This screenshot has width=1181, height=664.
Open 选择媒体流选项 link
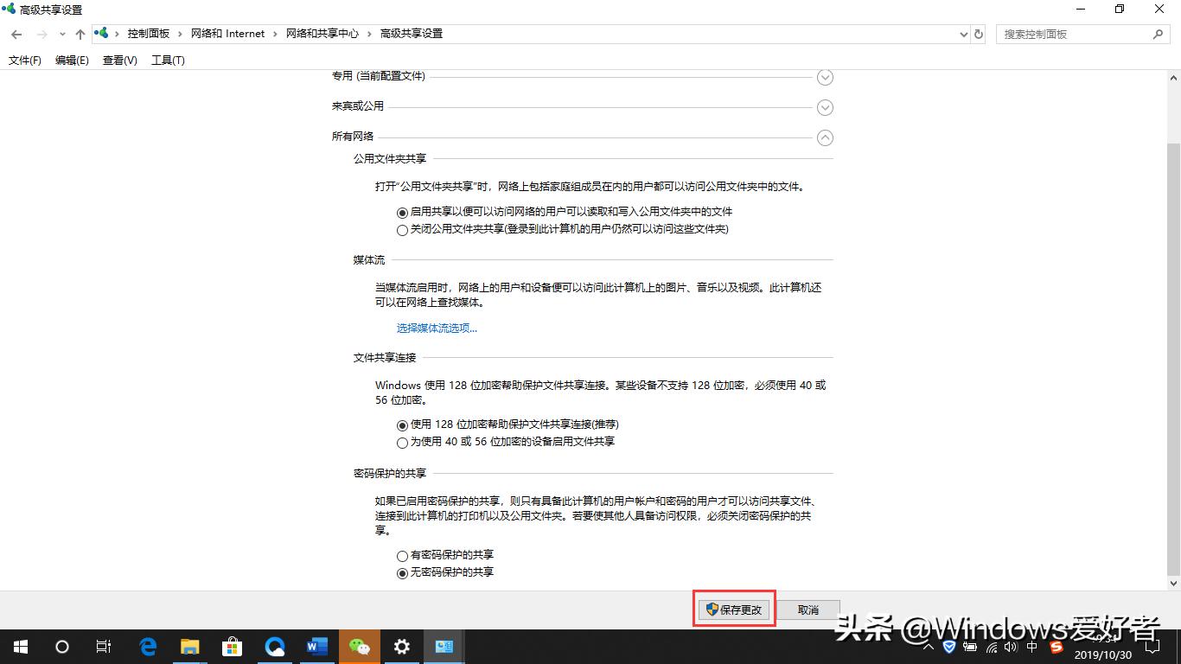[x=437, y=328]
